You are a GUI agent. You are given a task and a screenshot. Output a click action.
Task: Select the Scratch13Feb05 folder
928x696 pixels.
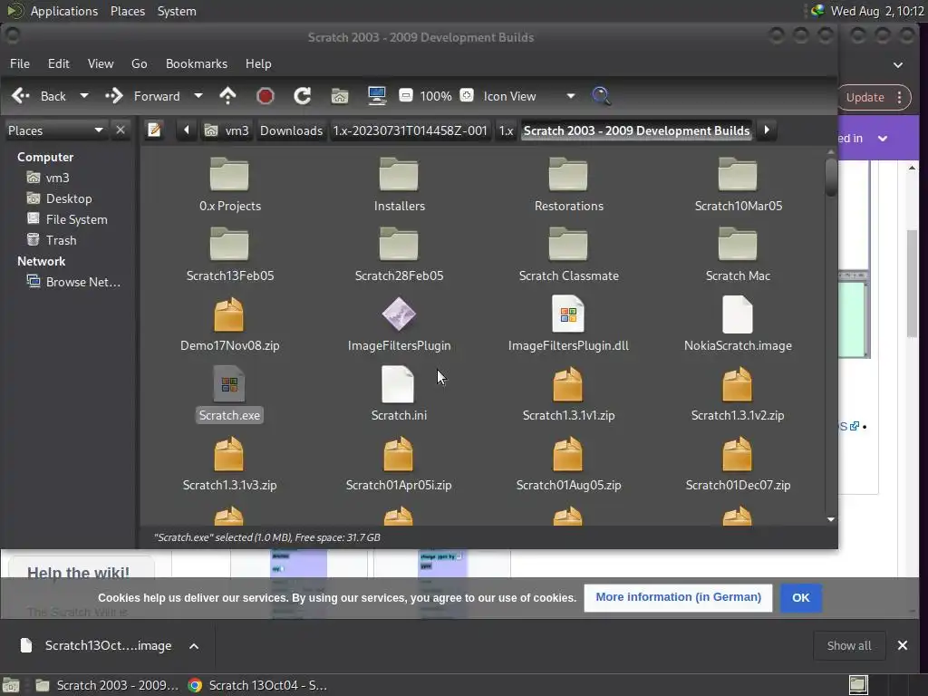point(229,255)
